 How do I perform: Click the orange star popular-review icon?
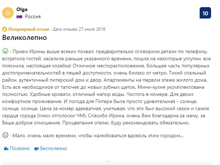pos(5,29)
